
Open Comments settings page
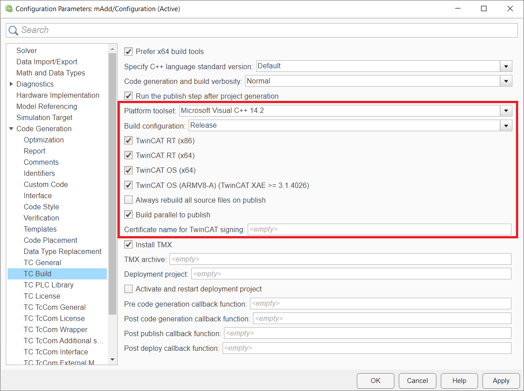[41, 162]
